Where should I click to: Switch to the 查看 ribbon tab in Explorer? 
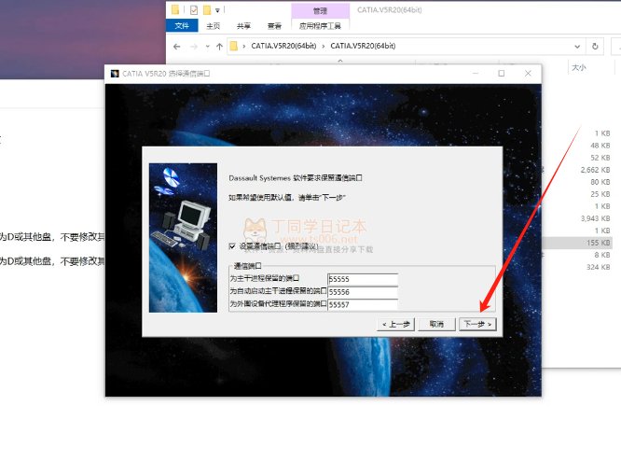274,26
